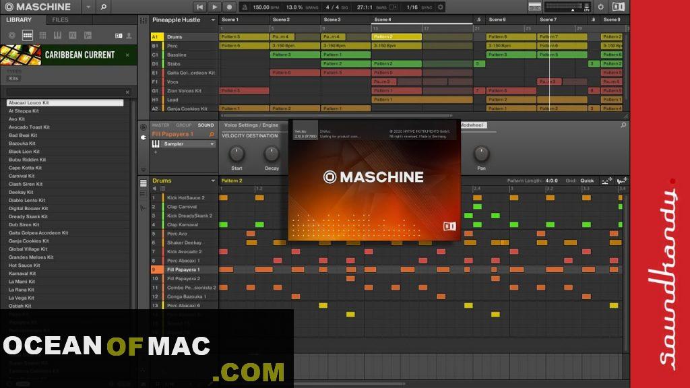Select the Groups type icon in browser
Screen dimensions: 690x388
click(x=27, y=36)
